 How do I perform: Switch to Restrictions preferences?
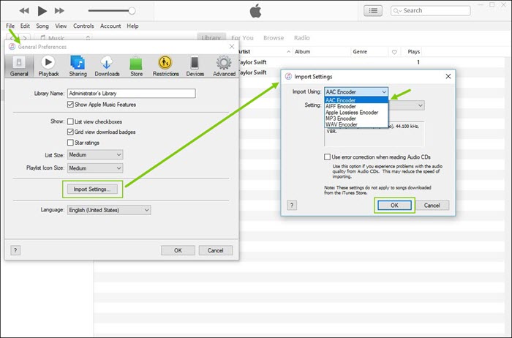coord(165,66)
